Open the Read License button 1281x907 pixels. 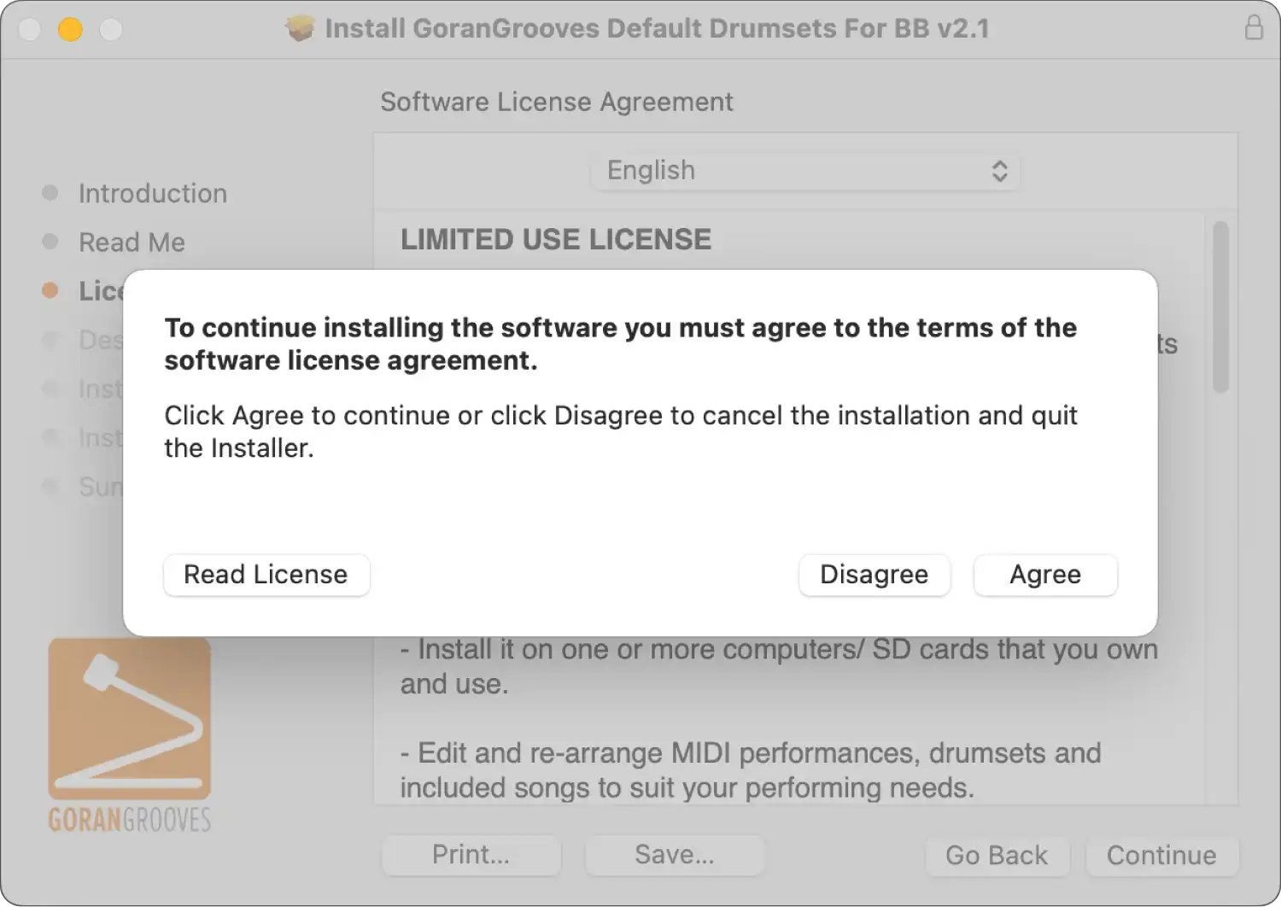[x=266, y=575]
